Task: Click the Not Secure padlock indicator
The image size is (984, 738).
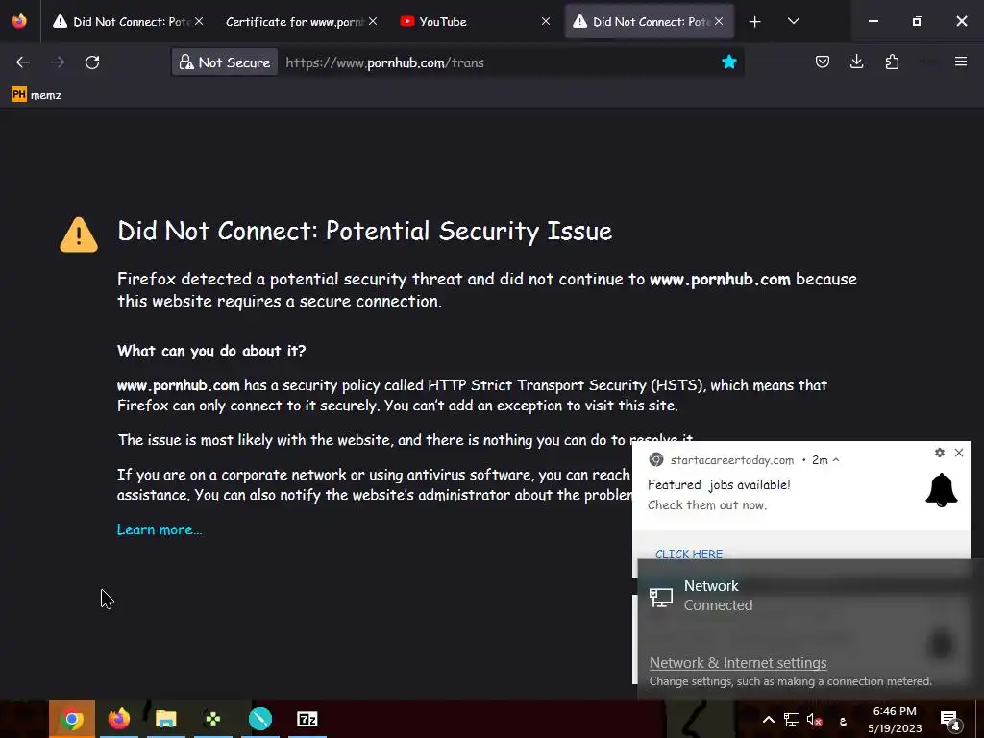Action: [x=225, y=62]
